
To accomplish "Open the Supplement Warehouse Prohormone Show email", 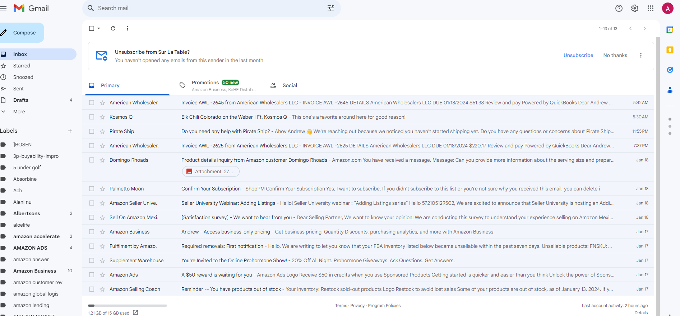I will 368,260.
